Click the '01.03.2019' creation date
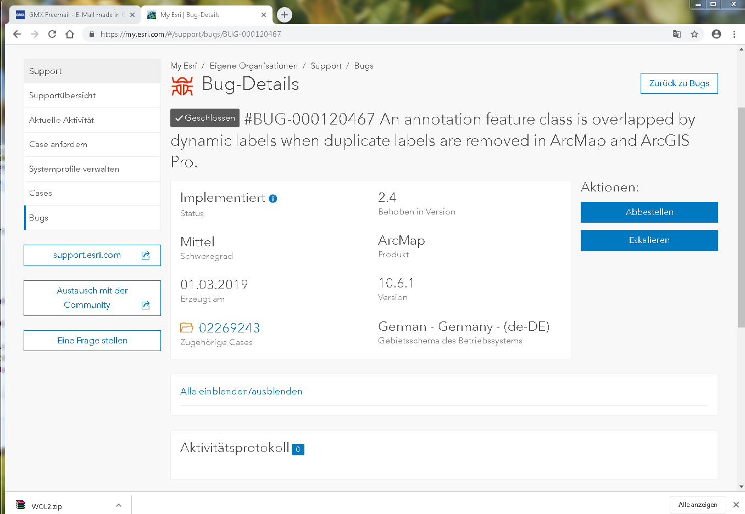The width and height of the screenshot is (745, 514). (214, 285)
